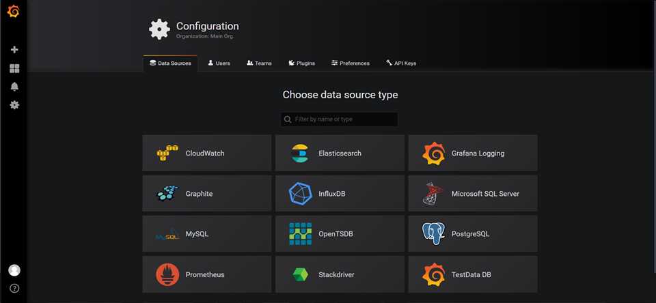Image resolution: width=656 pixels, height=303 pixels.
Task: Click the Grafana Logging logo
Action: point(433,154)
